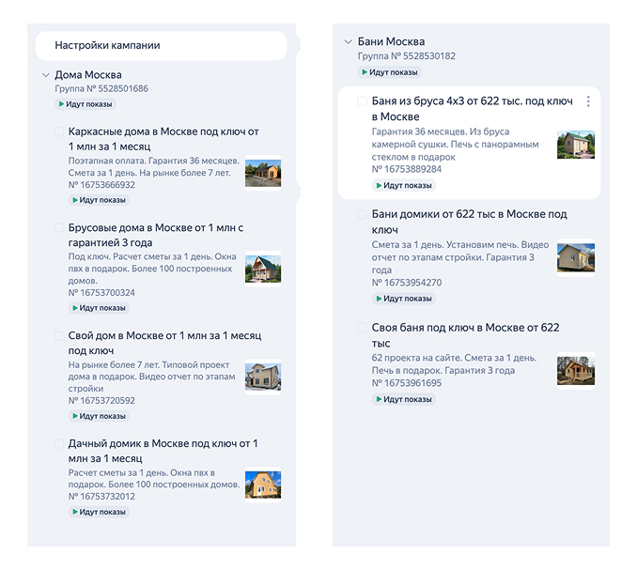Click Идут показы status of ad № 16753961695

click(404, 399)
